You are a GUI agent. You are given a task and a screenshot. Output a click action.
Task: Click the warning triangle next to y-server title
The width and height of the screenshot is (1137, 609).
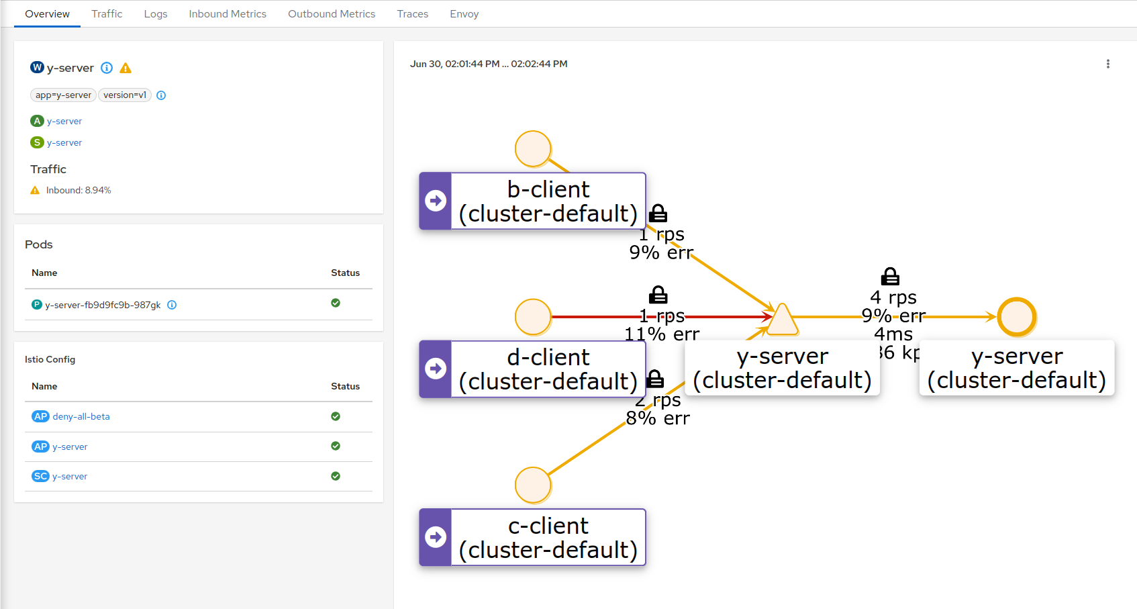pyautogui.click(x=126, y=68)
